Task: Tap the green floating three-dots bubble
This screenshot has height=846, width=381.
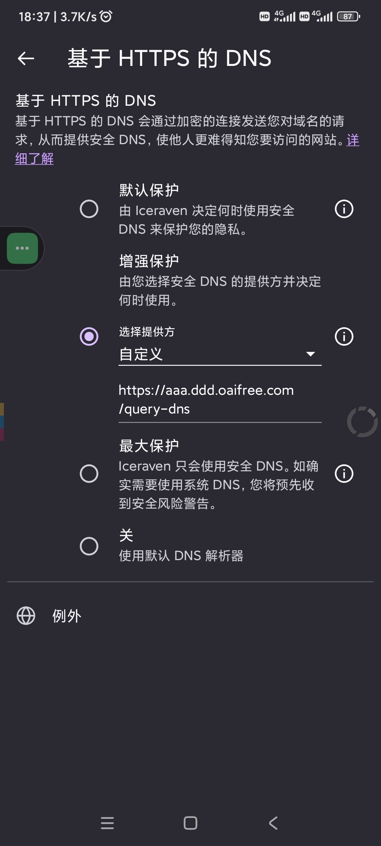Action: coord(22,248)
